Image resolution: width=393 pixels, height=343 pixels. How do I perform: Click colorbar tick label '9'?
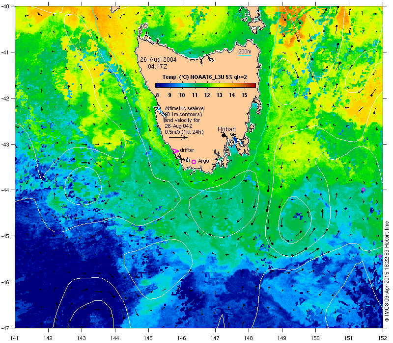pos(169,95)
